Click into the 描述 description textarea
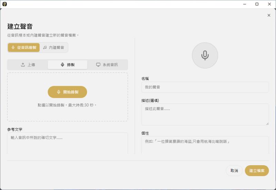The width and height of the screenshot is (276, 190). pyautogui.click(x=205, y=114)
